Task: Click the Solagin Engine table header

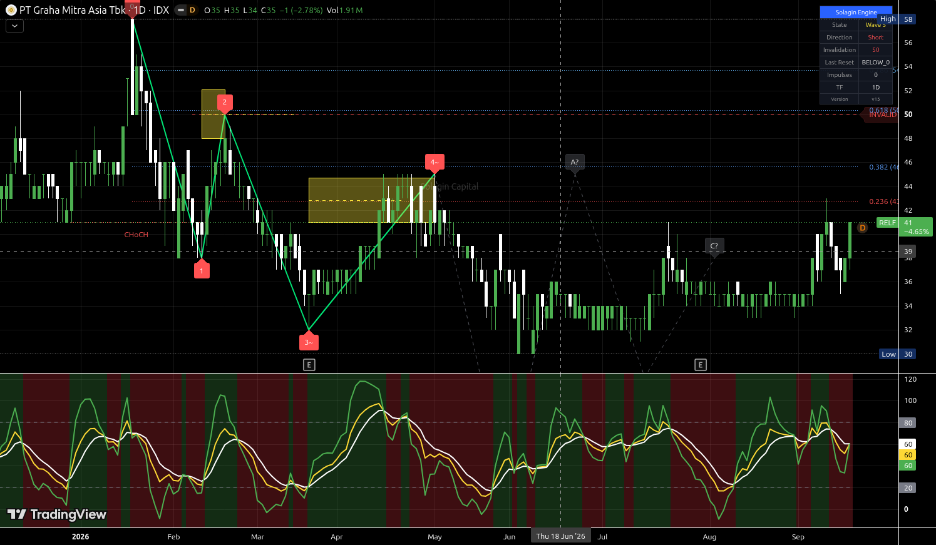Action: pos(856,12)
